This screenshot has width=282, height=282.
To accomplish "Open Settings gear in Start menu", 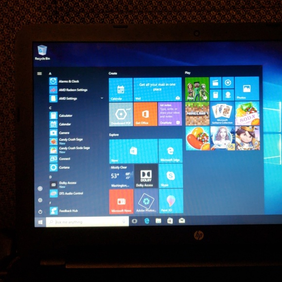I will tap(40, 200).
